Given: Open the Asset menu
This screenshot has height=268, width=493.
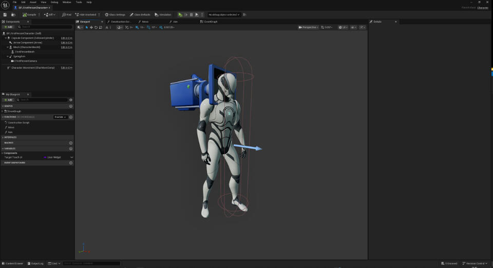Looking at the screenshot, I should [x=33, y=2].
